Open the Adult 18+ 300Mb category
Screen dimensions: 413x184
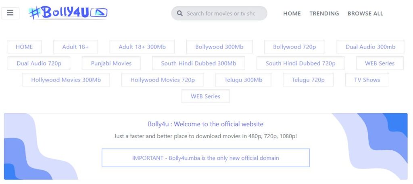tap(142, 47)
